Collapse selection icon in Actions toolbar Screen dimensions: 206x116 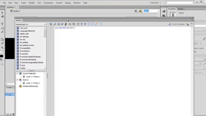pyautogui.click(x=82, y=24)
